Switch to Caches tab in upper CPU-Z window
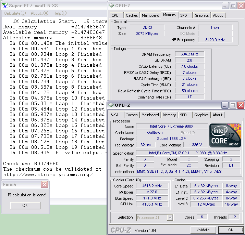The height and width of the screenshot is (235, 245). pyautogui.click(x=132, y=15)
